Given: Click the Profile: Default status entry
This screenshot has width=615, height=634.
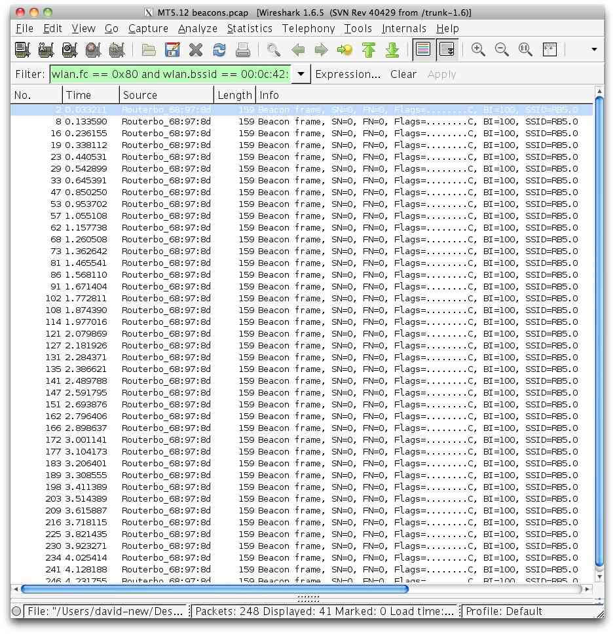Looking at the screenshot, I should pyautogui.click(x=504, y=611).
